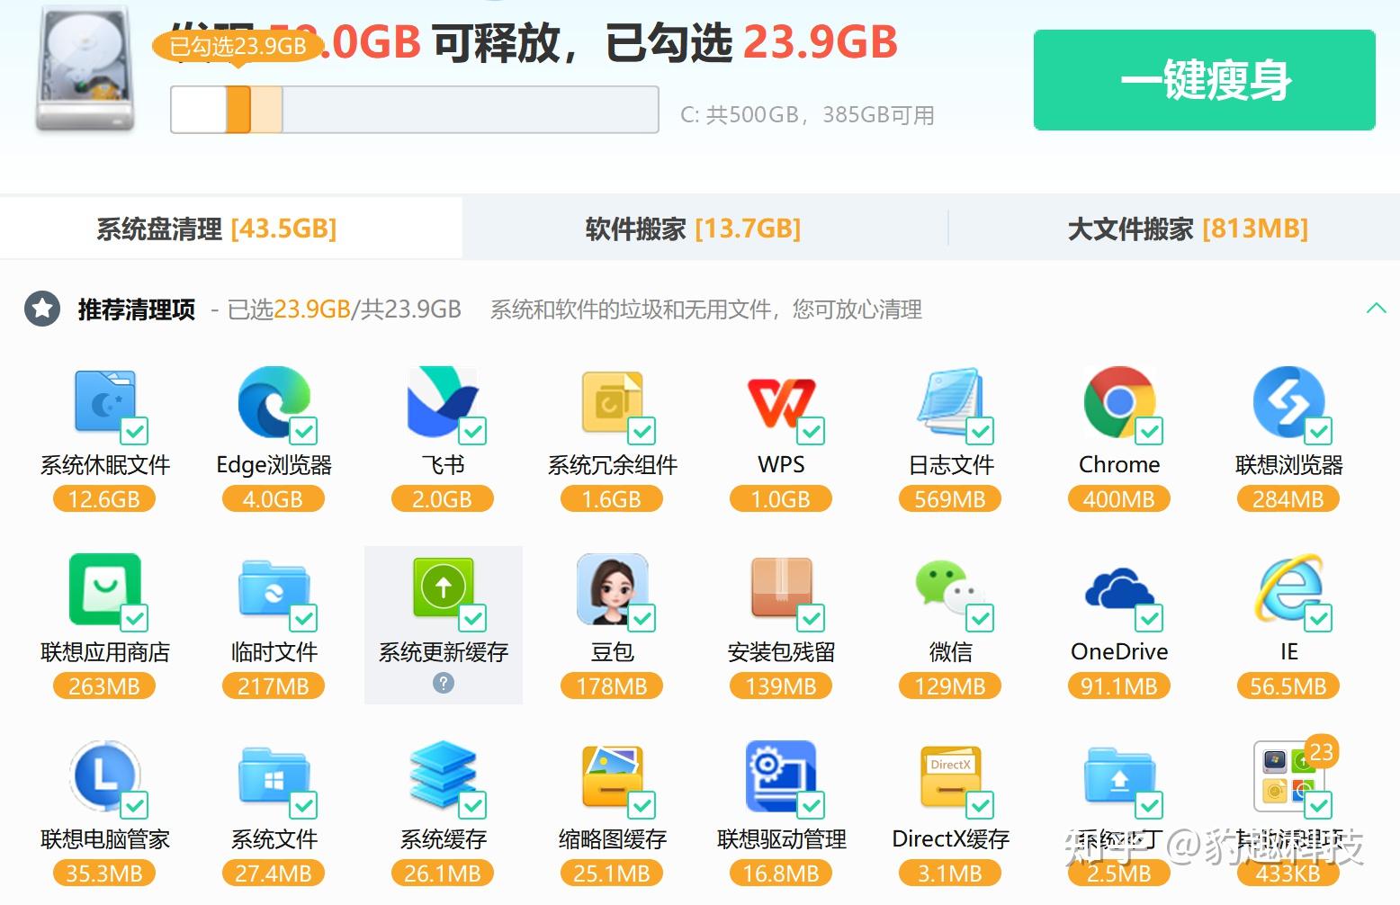
Task: Select the 系统盘清理 tab
Action: tap(217, 228)
